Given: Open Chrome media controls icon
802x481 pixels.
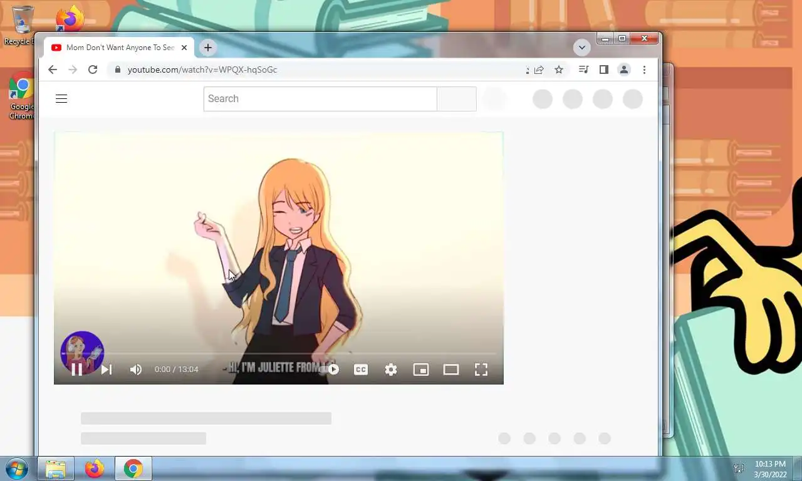Looking at the screenshot, I should pyautogui.click(x=584, y=70).
